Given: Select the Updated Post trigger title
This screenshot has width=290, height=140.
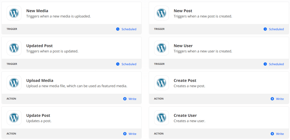Looking at the screenshot, I should [39, 46].
